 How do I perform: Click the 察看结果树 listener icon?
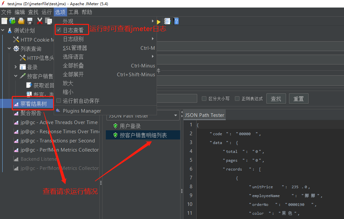[16, 104]
